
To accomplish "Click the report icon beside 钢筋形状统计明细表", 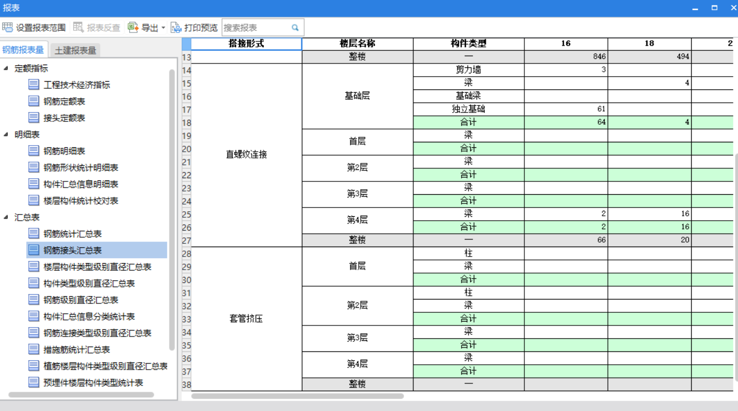I will [34, 167].
